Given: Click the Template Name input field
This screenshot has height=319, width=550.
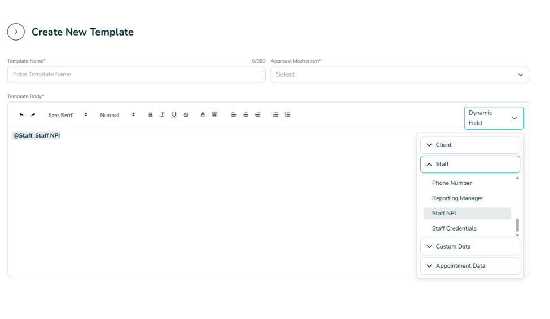Looking at the screenshot, I should tap(136, 74).
